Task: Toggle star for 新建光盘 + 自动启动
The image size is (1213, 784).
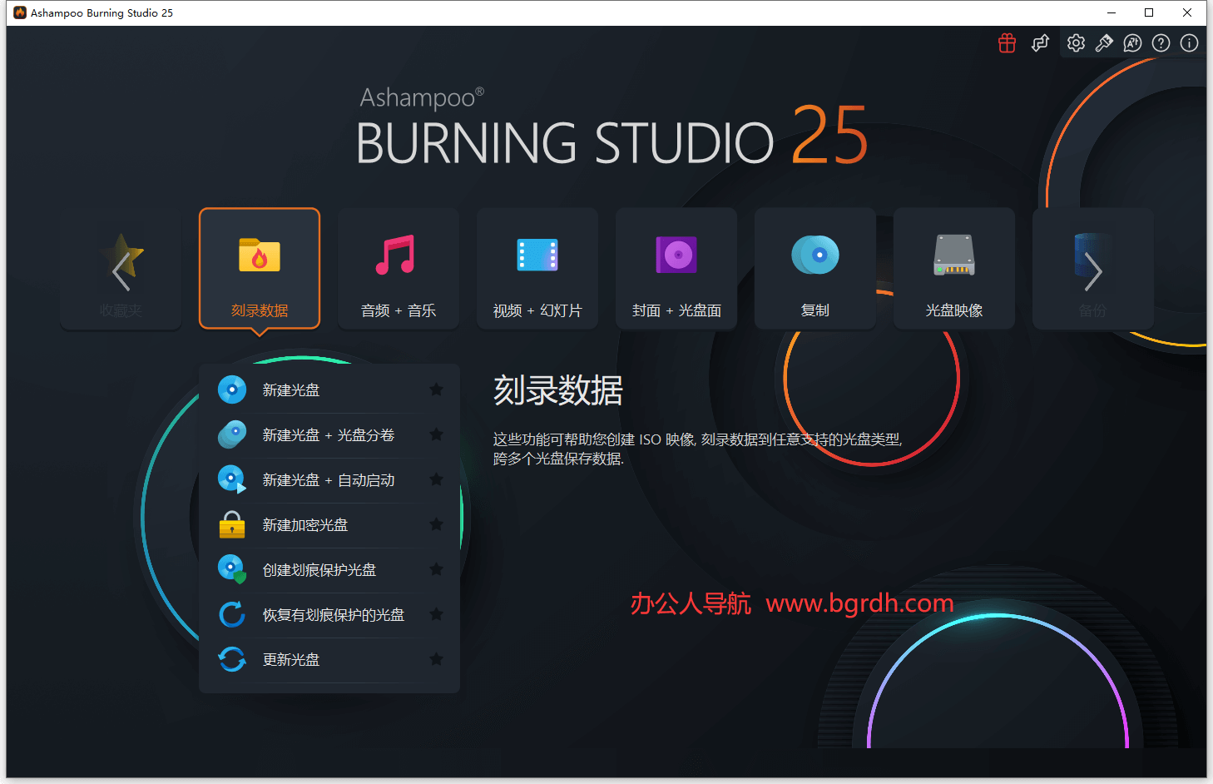Action: 436,479
